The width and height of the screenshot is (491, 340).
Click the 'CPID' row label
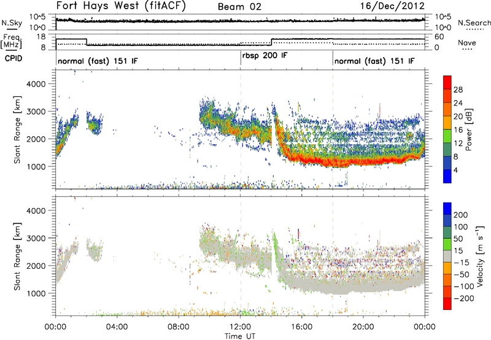pos(14,58)
